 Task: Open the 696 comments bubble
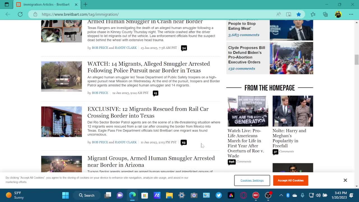pyautogui.click(x=232, y=162)
